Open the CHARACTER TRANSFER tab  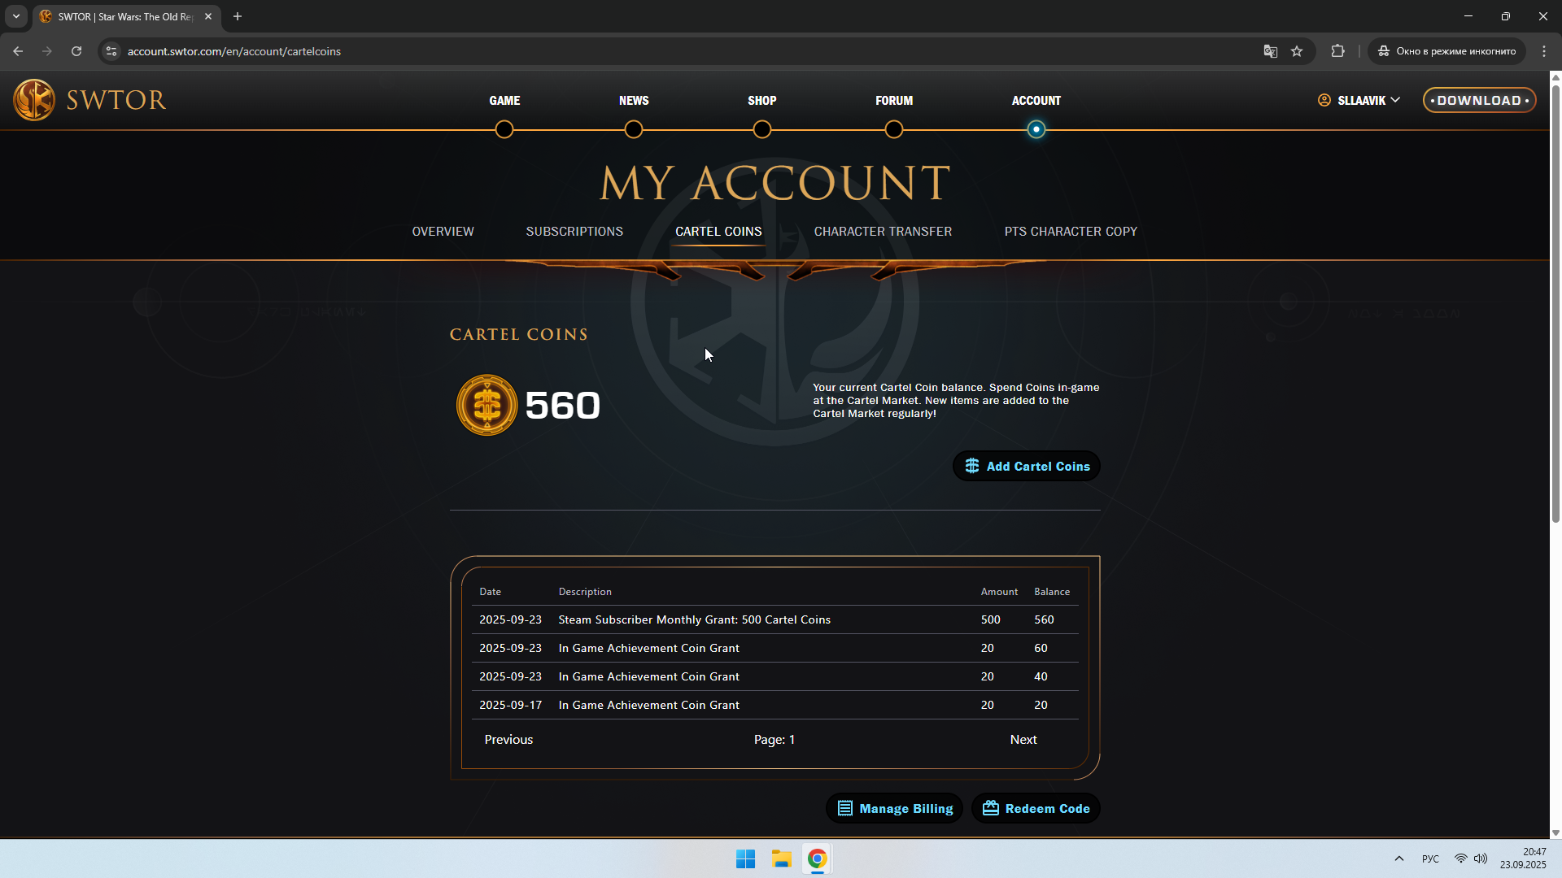pyautogui.click(x=883, y=232)
